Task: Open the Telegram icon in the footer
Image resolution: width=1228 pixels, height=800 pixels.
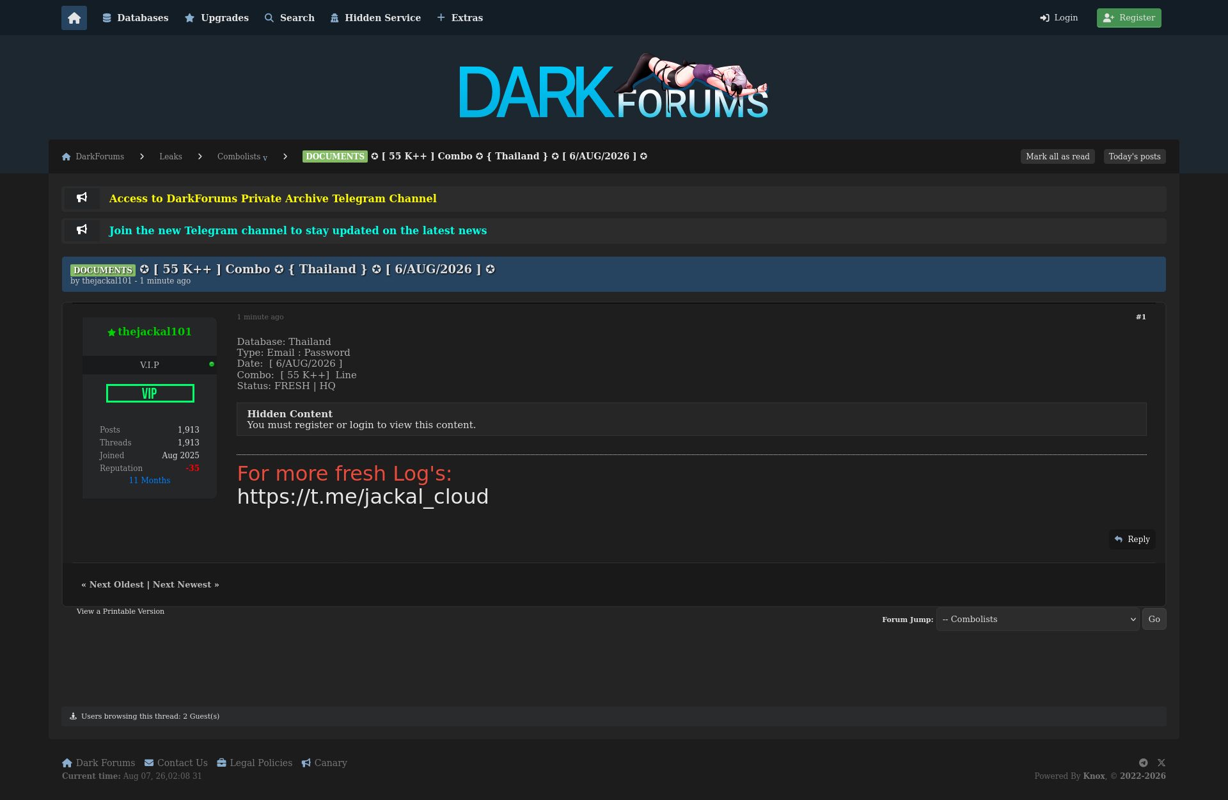Action: pos(1143,763)
